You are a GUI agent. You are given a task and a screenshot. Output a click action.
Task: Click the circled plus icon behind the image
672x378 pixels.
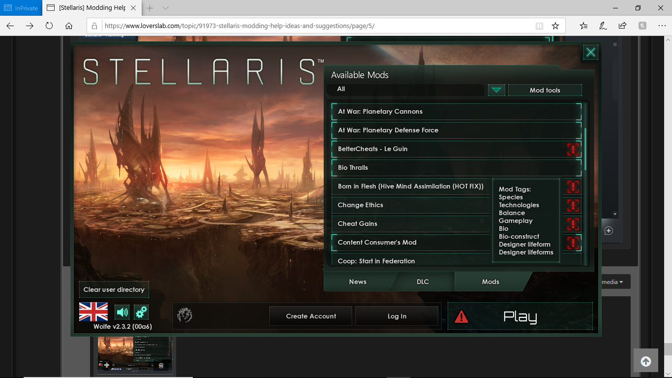[x=609, y=231]
